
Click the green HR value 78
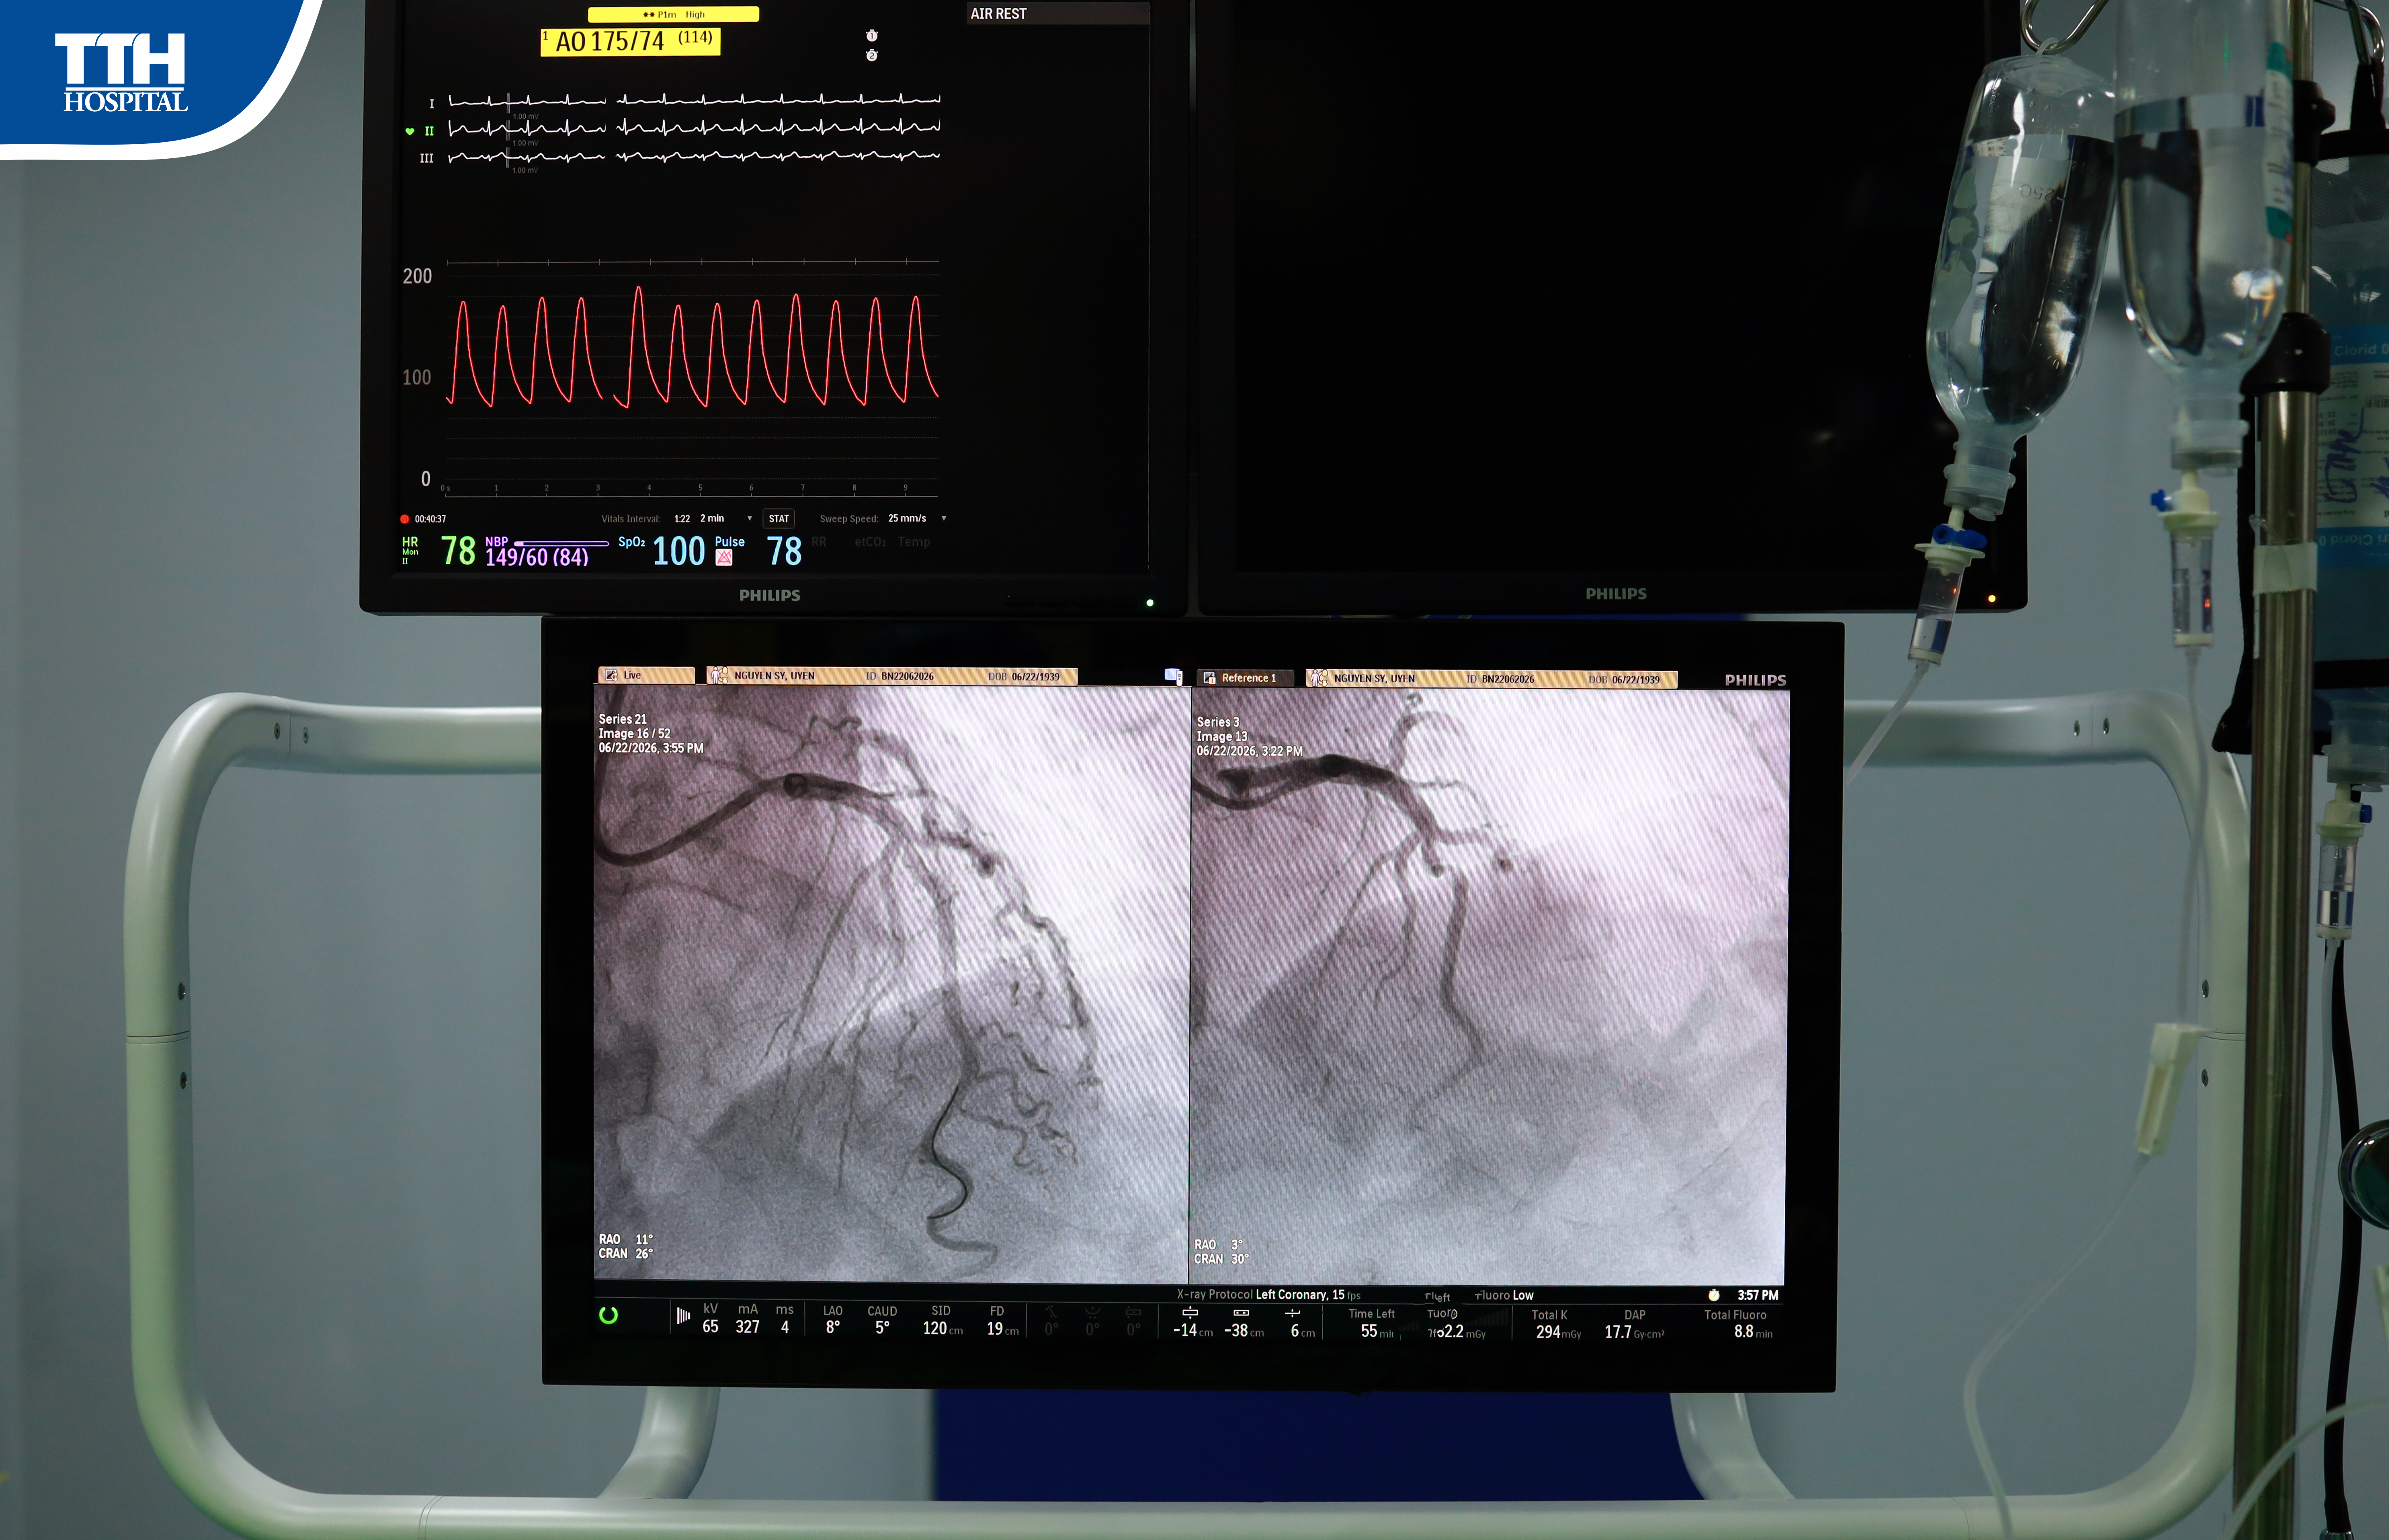pos(458,551)
